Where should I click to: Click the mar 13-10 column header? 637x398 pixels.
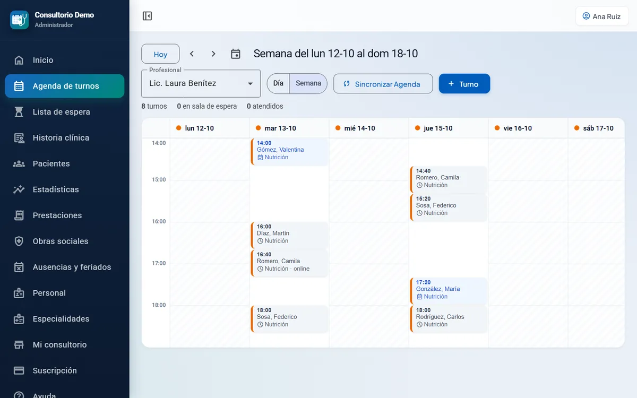coord(289,128)
